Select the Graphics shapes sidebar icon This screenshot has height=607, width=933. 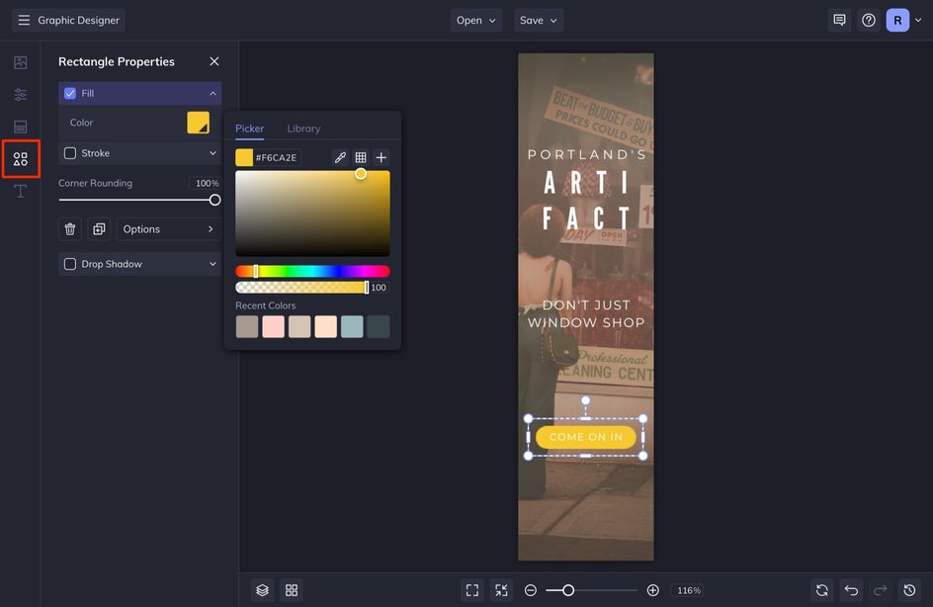(20, 159)
